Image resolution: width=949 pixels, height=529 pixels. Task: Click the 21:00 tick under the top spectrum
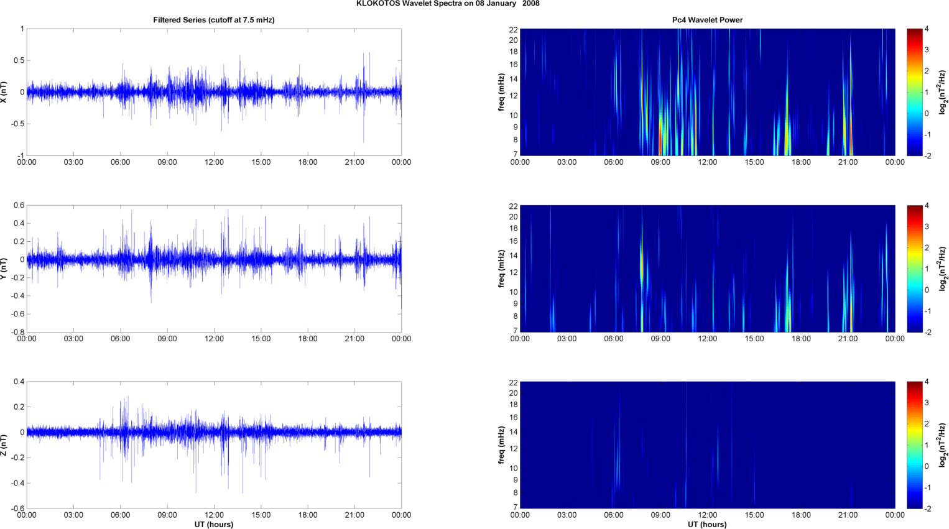click(848, 162)
